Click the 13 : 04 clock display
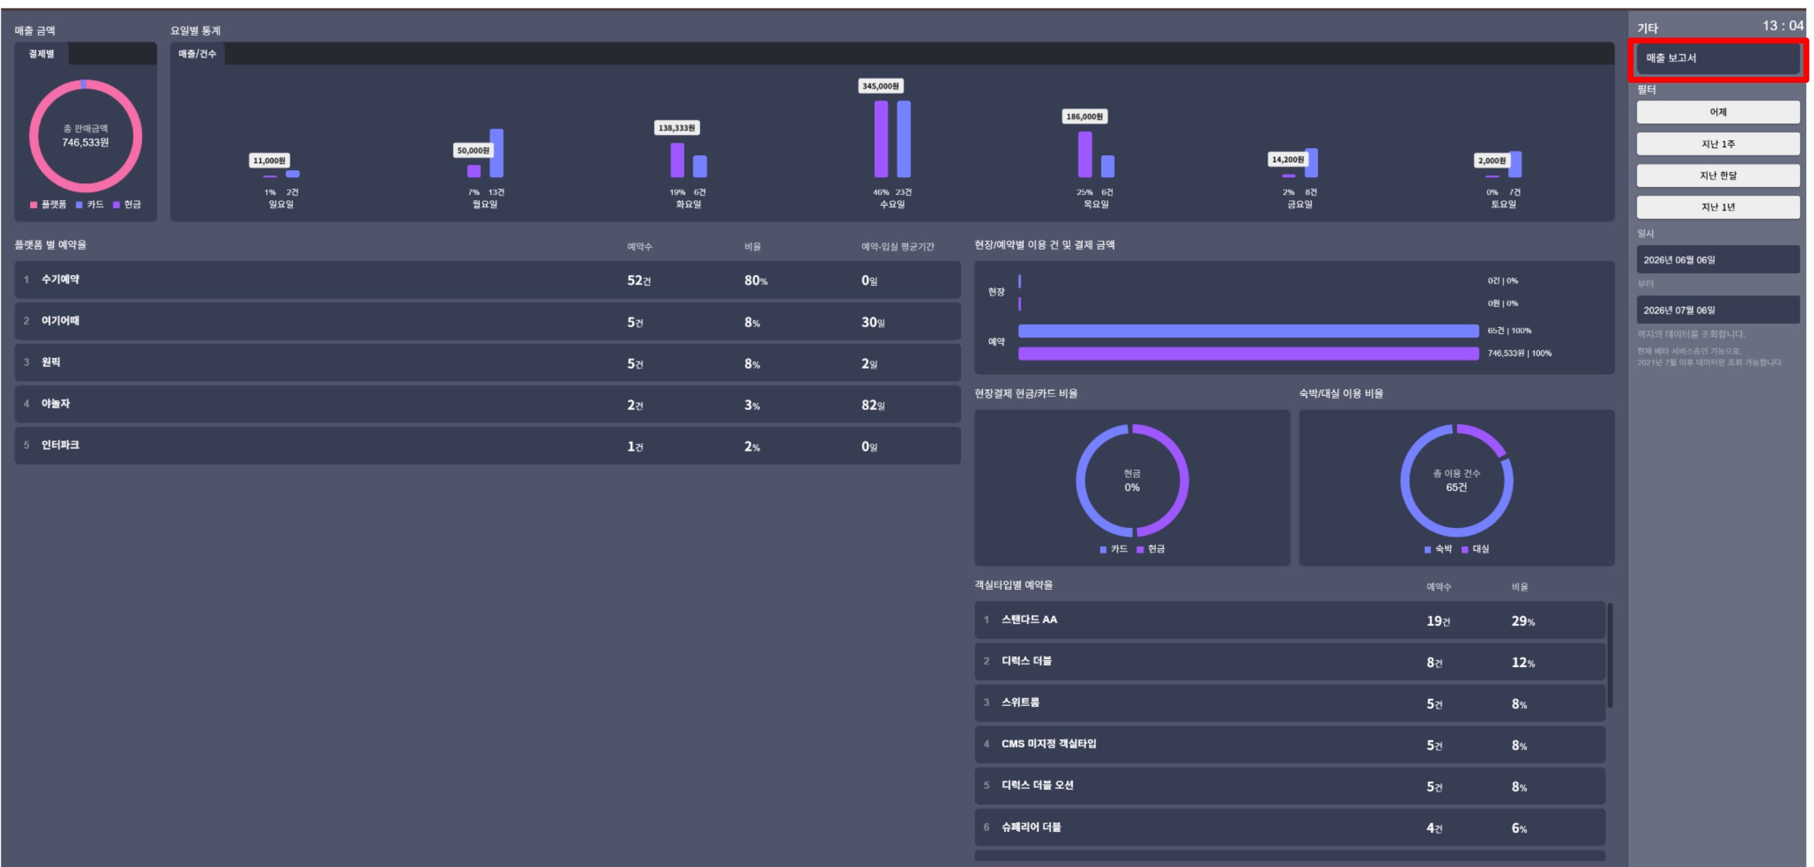 pyautogui.click(x=1783, y=26)
